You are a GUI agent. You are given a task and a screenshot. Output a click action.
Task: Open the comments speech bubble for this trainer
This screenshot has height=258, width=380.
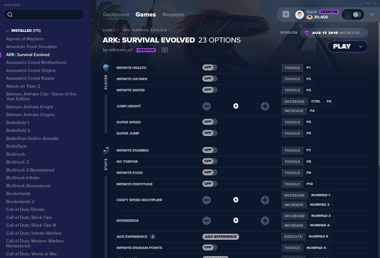point(165,50)
